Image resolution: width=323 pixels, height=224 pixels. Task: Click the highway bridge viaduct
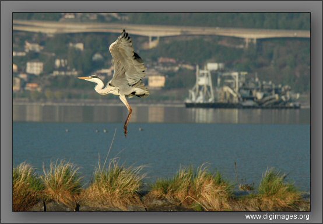point(161,30)
